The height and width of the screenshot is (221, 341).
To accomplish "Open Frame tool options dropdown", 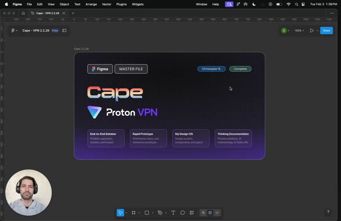I will click(x=139, y=213).
